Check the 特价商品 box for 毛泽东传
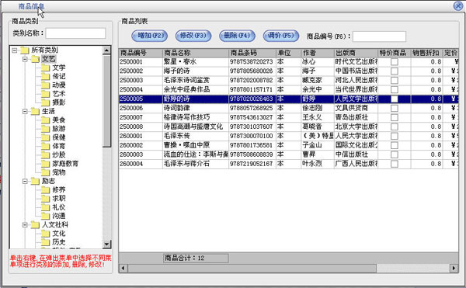The height and width of the screenshot is (288, 466). (395, 136)
